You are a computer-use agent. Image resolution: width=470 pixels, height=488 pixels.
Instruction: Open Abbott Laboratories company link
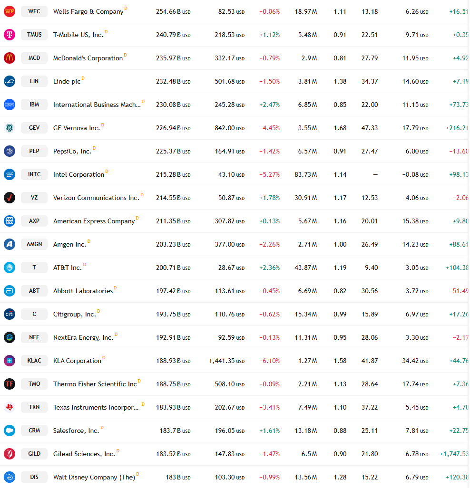pyautogui.click(x=83, y=291)
